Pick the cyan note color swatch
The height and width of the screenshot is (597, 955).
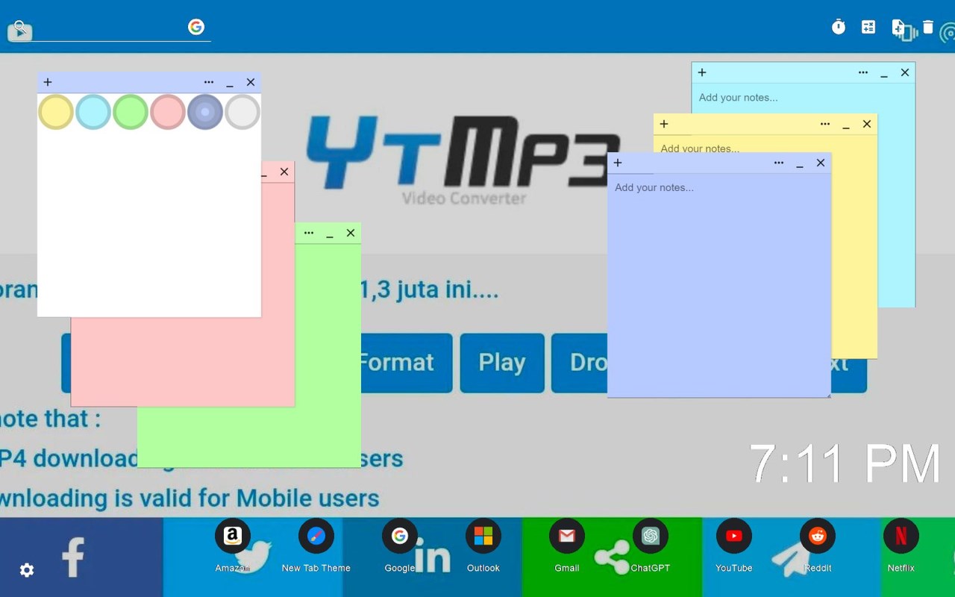[x=93, y=112]
